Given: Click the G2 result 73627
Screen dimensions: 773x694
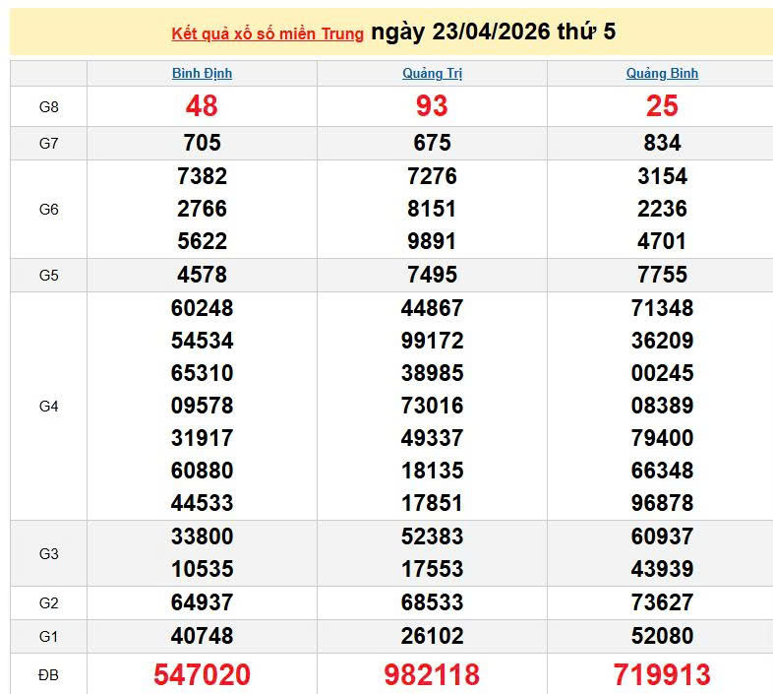Looking at the screenshot, I should click(x=662, y=602).
